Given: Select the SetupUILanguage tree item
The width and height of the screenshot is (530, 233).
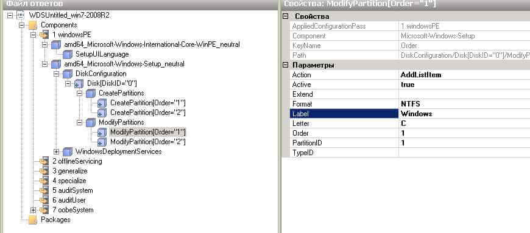Looking at the screenshot, I should coord(102,54).
